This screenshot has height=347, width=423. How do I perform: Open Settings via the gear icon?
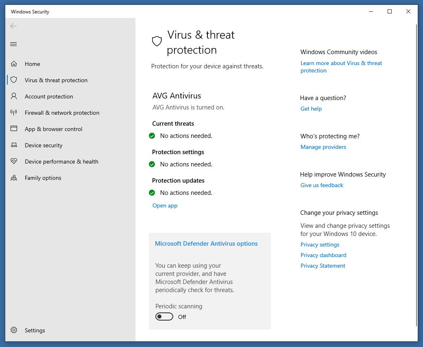(x=14, y=330)
